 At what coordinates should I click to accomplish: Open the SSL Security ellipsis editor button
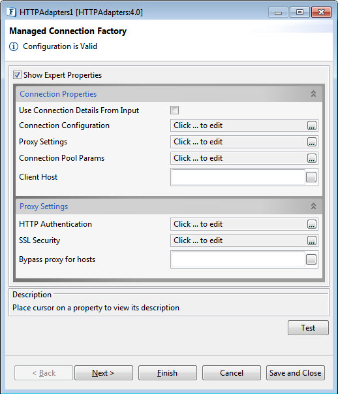point(312,240)
